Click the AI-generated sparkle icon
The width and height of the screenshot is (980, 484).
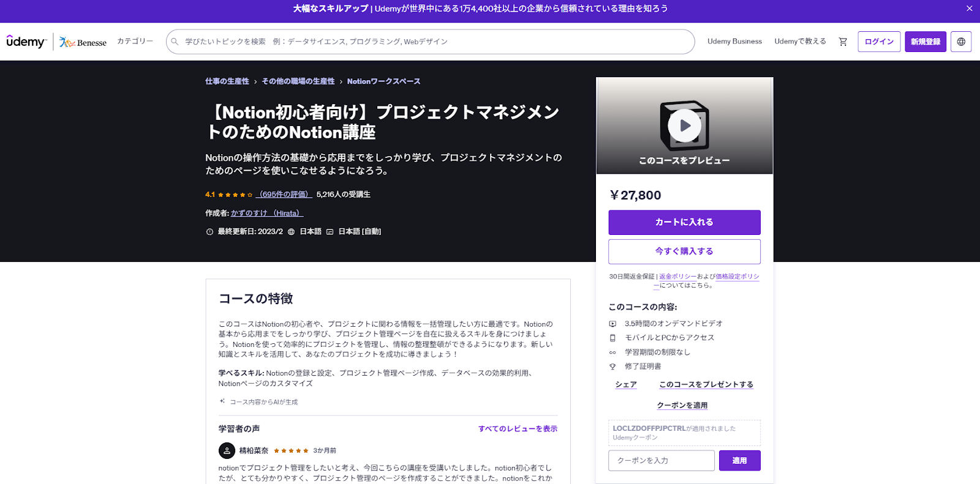click(x=222, y=401)
